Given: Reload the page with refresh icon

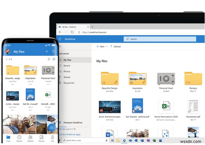Looking at the screenshot, I should click(x=72, y=32).
